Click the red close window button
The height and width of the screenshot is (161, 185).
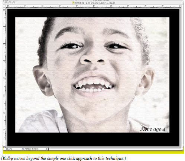(x=6, y=3)
